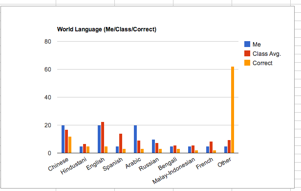
Task: Click the Correct legend label
Action: (262, 63)
